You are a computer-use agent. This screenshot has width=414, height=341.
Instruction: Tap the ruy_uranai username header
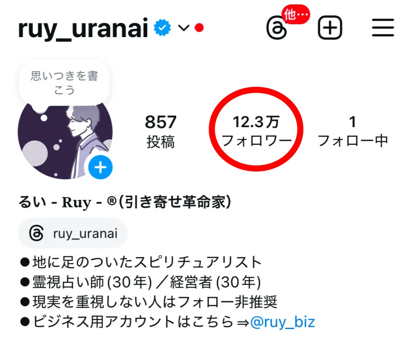pyautogui.click(x=83, y=29)
